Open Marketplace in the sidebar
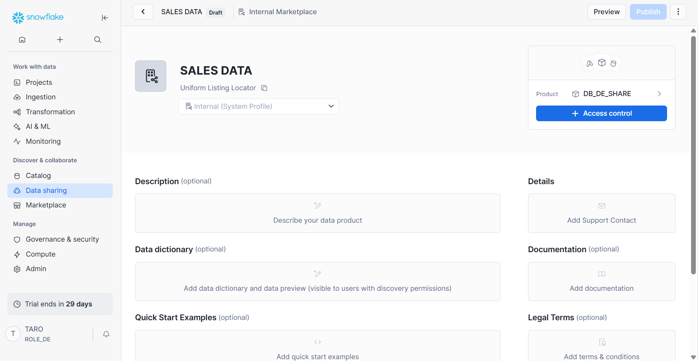 46,205
